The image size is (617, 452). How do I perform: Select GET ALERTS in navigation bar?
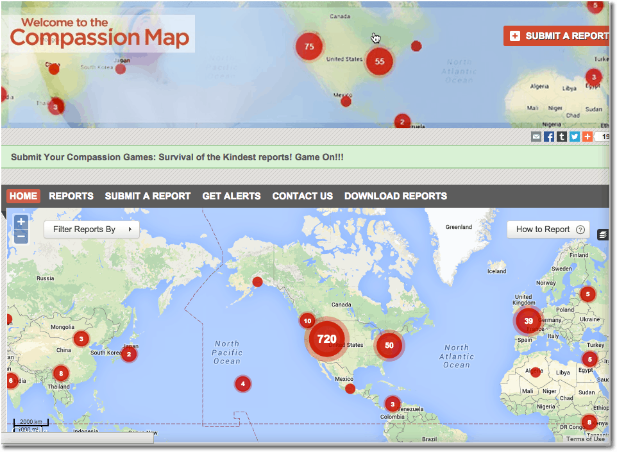tap(232, 196)
